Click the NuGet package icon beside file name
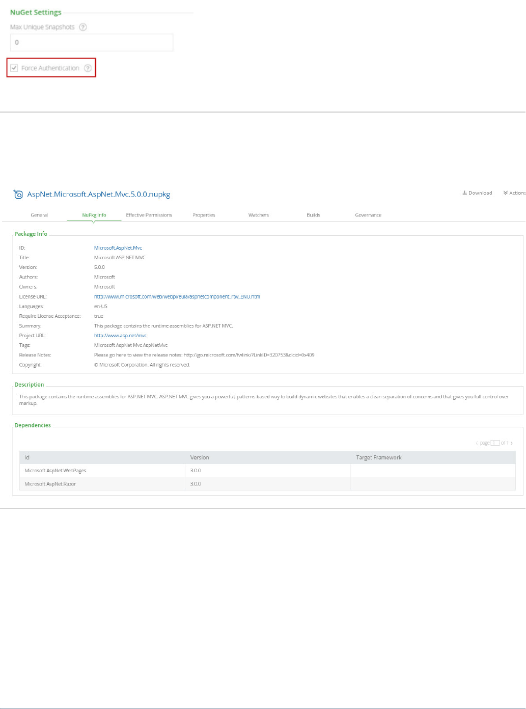The image size is (526, 709). click(18, 194)
